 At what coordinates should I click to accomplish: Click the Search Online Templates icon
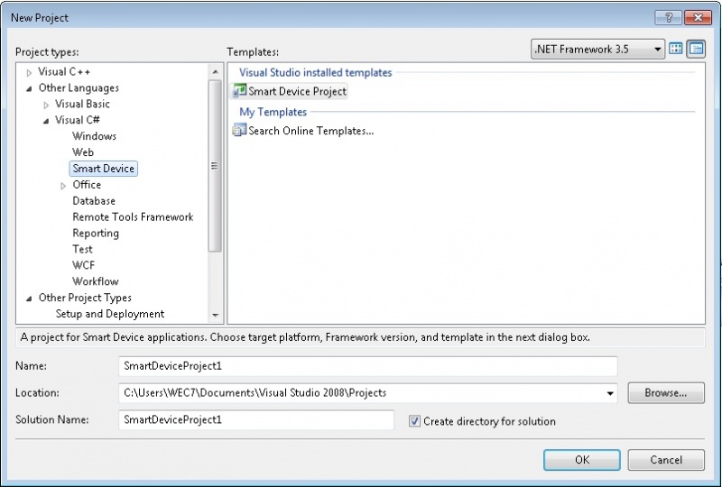coord(239,130)
